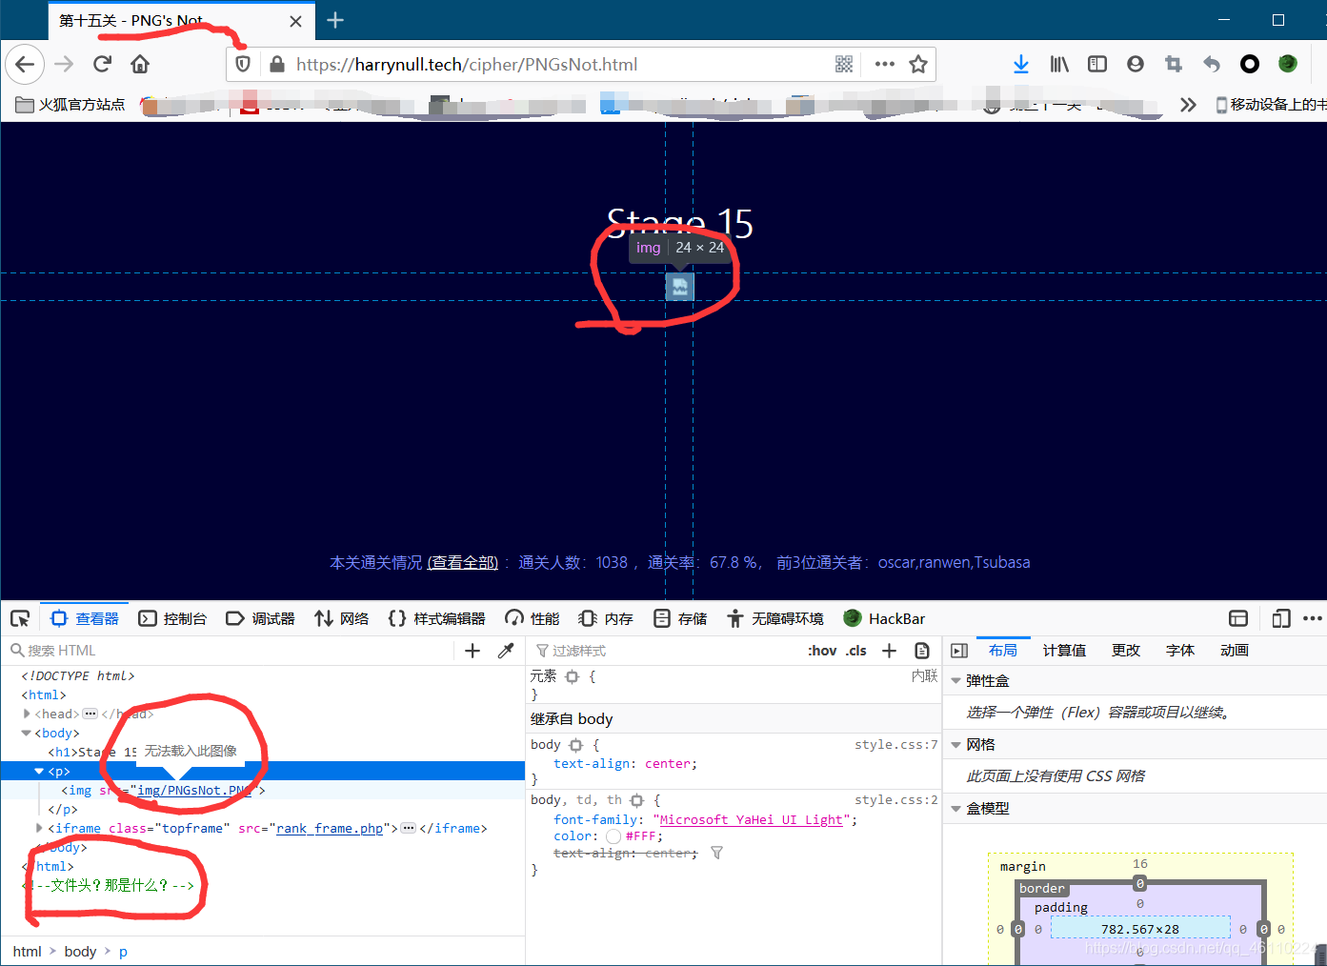
Task: Open the library history panel
Action: click(x=1059, y=64)
